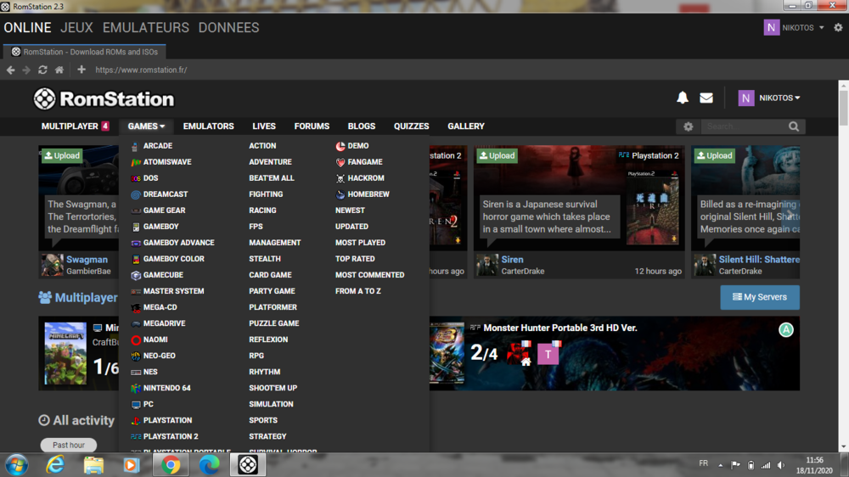The width and height of the screenshot is (849, 477).
Task: Go to the home page icon
Action: [59, 70]
